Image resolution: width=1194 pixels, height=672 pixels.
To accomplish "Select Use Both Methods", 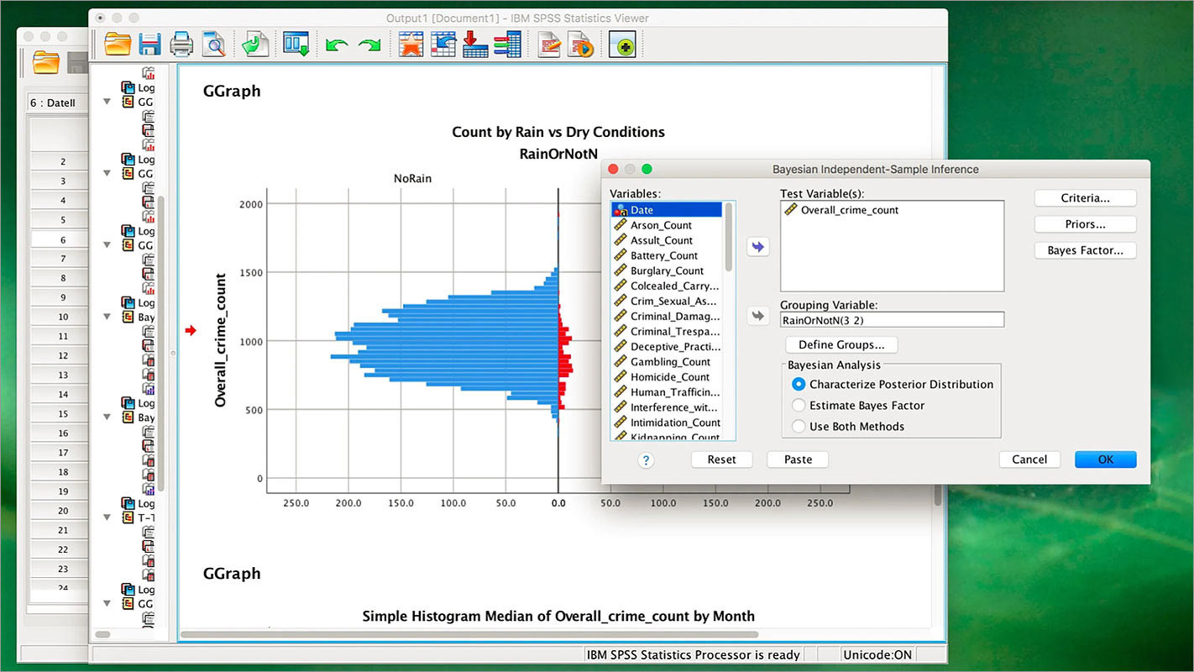I will pyautogui.click(x=798, y=426).
